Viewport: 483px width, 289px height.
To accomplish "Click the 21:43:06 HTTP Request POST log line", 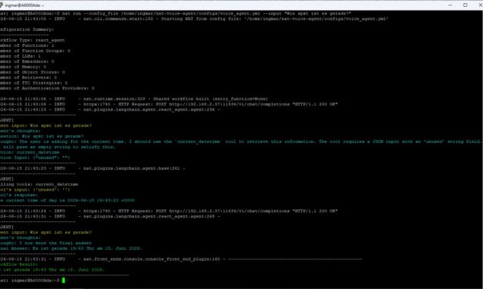I will (169, 105).
